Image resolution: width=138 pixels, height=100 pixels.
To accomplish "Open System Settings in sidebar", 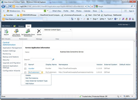I will (x=9, y=51).
